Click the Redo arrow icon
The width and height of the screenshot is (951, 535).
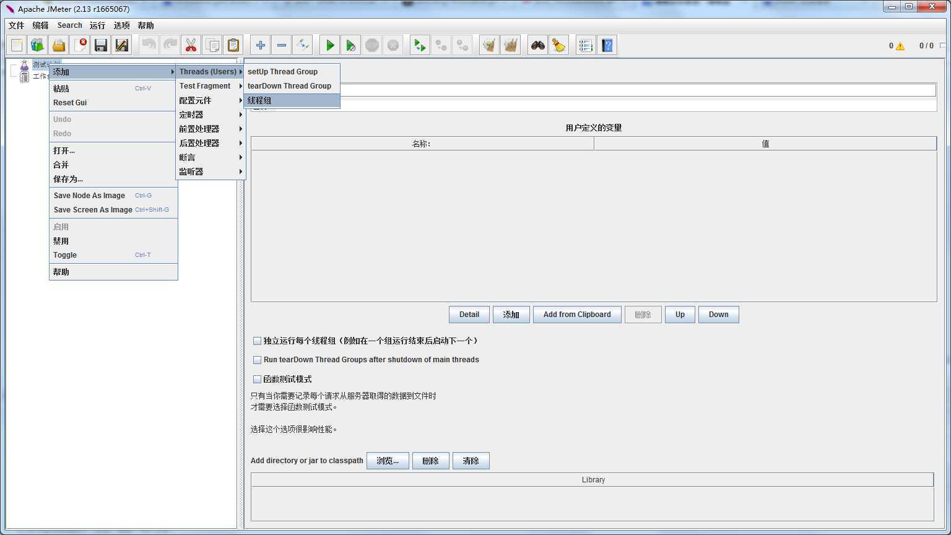[170, 45]
